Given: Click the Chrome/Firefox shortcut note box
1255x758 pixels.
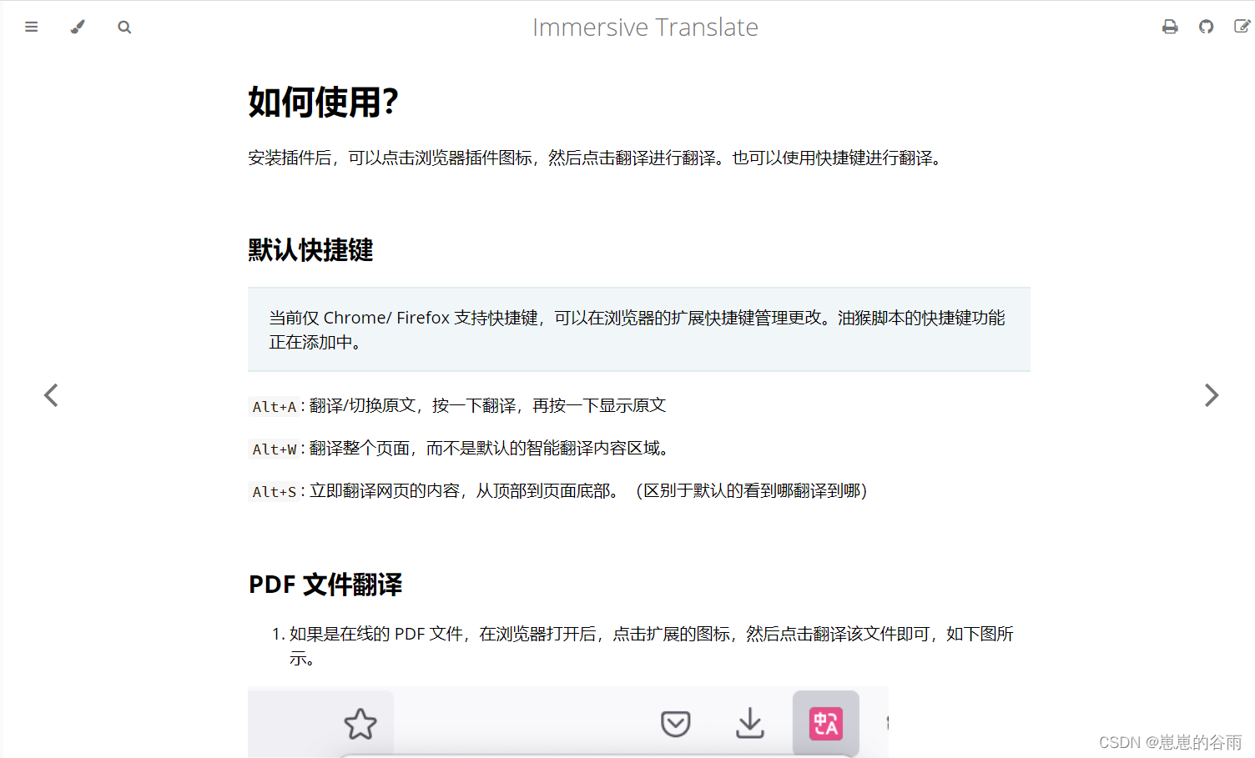Looking at the screenshot, I should 639,329.
